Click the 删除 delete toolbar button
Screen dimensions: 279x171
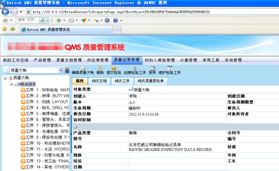pyautogui.click(x=100, y=70)
